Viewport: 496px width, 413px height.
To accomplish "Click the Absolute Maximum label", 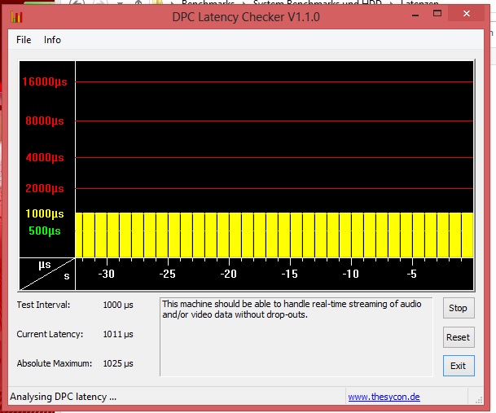I will click(55, 363).
